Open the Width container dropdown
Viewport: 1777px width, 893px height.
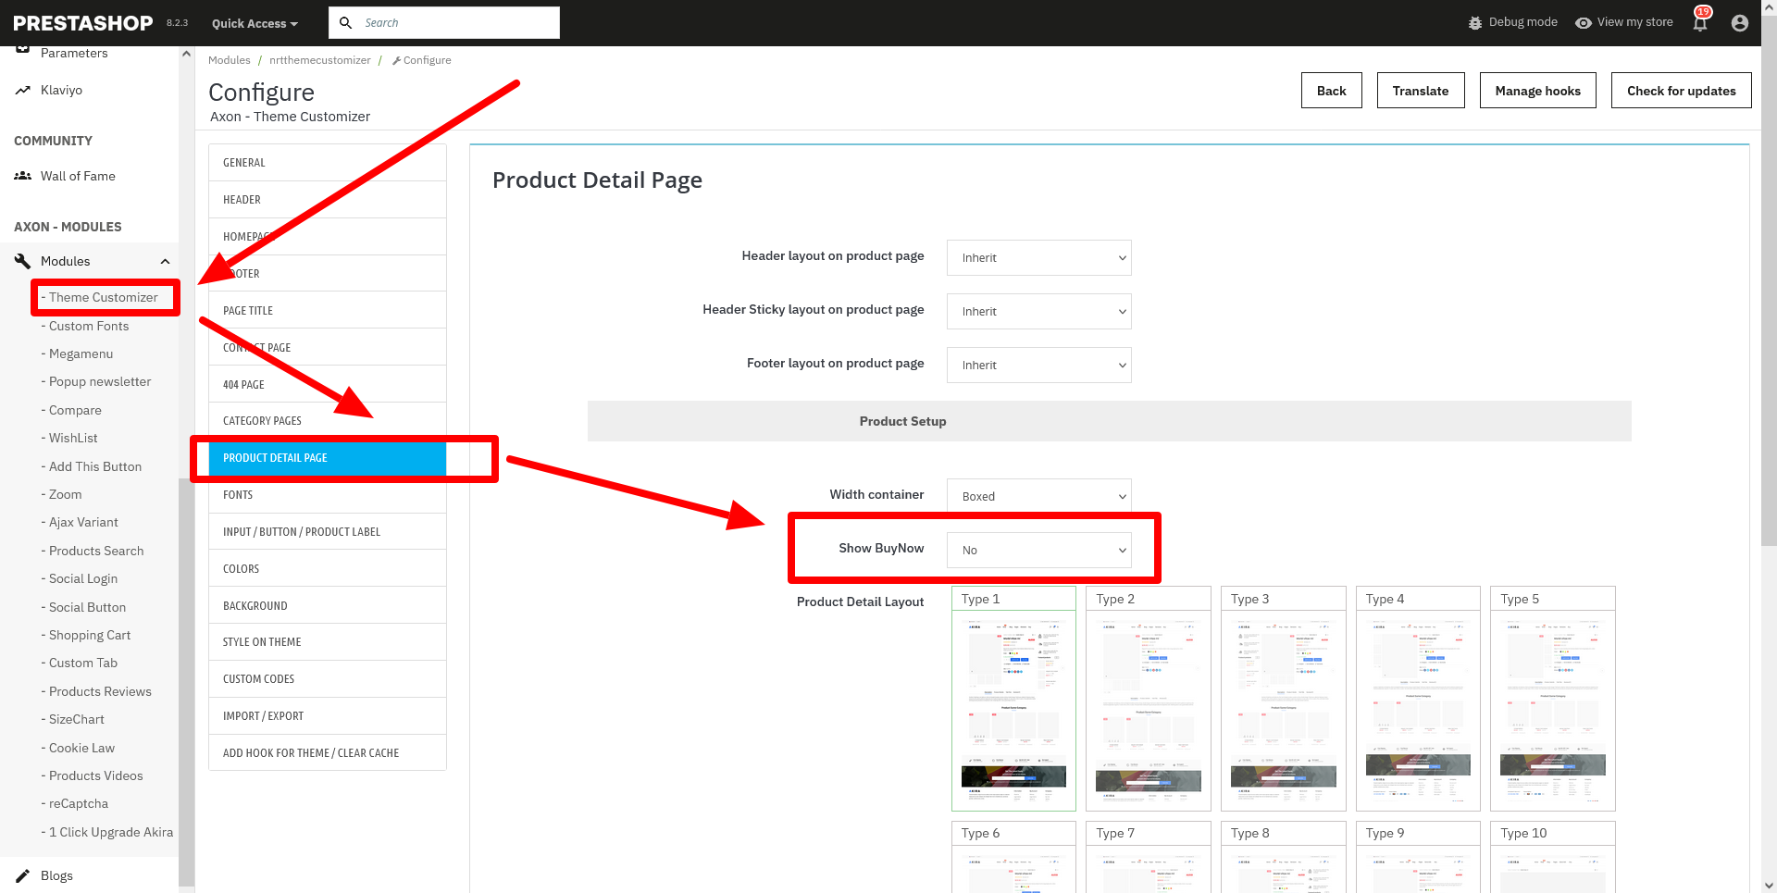(x=1038, y=496)
